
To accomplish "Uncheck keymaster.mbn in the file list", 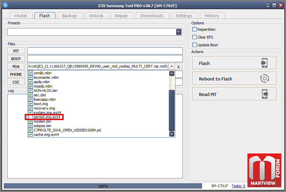I will pyautogui.click(x=31, y=77).
